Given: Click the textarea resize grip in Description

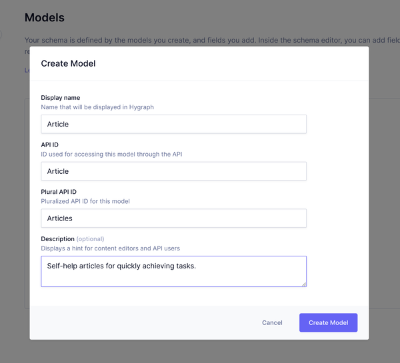Looking at the screenshot, I should [304, 284].
